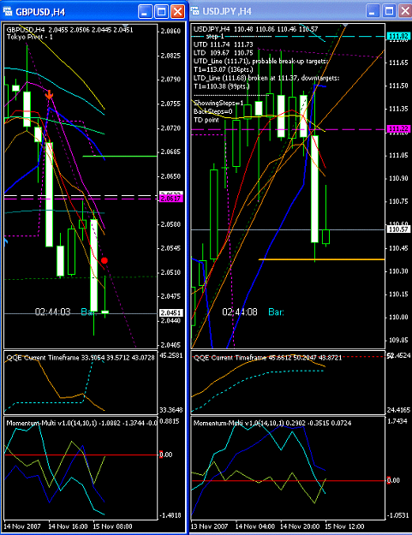412x535 pixels.
Task: Click the 2.0860 price scale value
Action: 170,31
